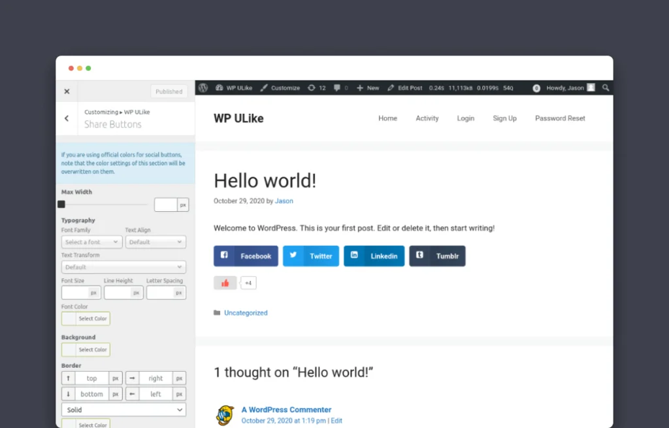Focus the Max Width px input
The height and width of the screenshot is (428, 669).
(166, 205)
